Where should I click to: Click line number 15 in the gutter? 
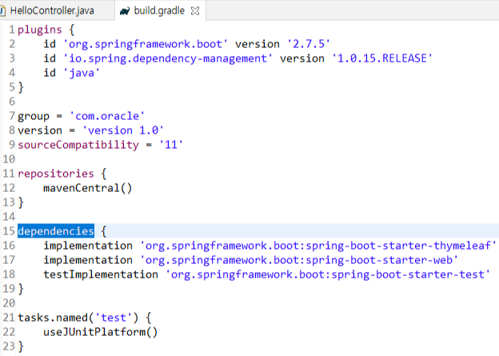coord(9,231)
